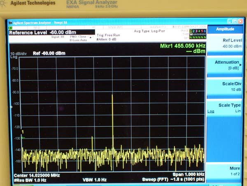
Task: Click the Amplitude menu title
Action: coord(225,29)
